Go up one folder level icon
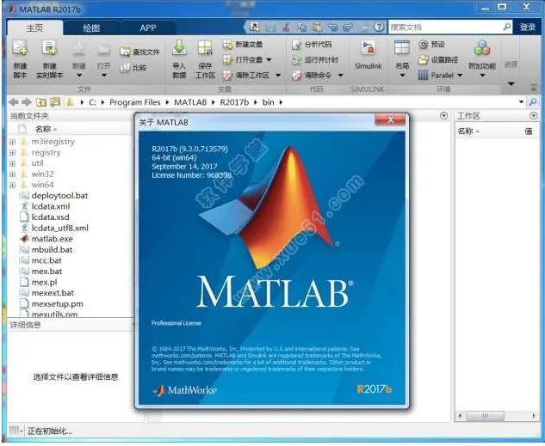Screen dimensions: 545x446 pyautogui.click(x=41, y=102)
